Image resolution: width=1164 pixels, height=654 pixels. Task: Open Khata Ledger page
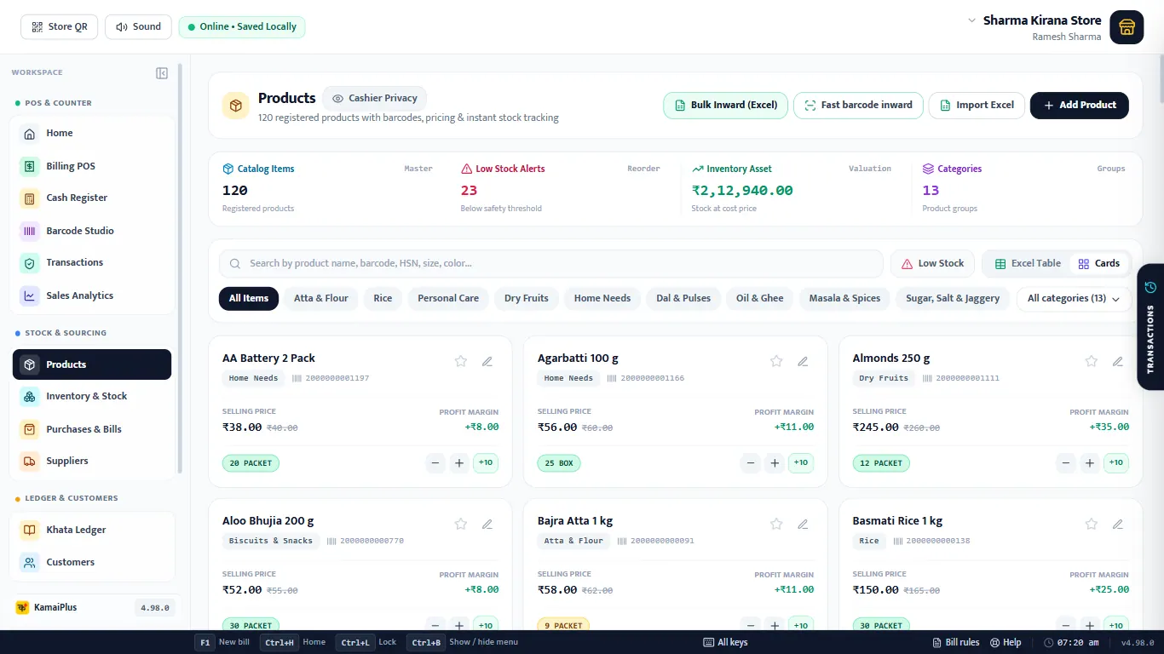pyautogui.click(x=92, y=530)
